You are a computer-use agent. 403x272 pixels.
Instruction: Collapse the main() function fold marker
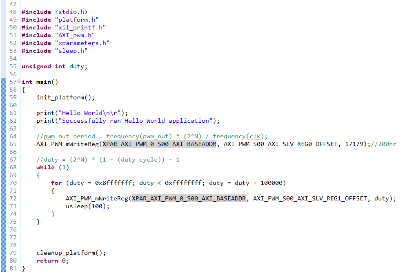tap(18, 81)
